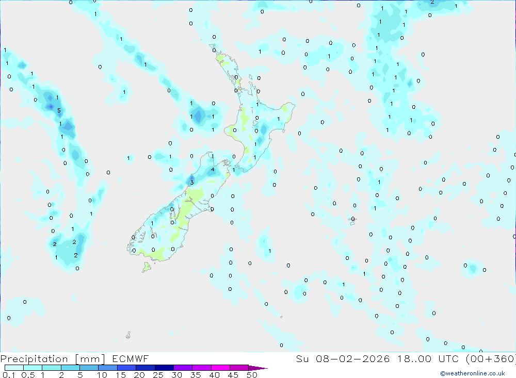
Task: Click legend scale label "45"
Action: tap(233, 375)
